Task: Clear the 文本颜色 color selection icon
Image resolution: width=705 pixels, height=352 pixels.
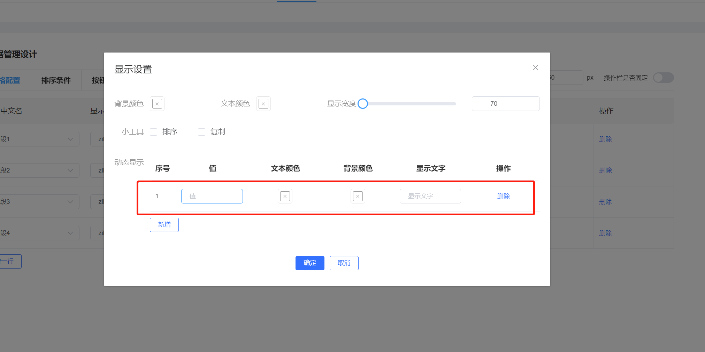Action: point(263,103)
